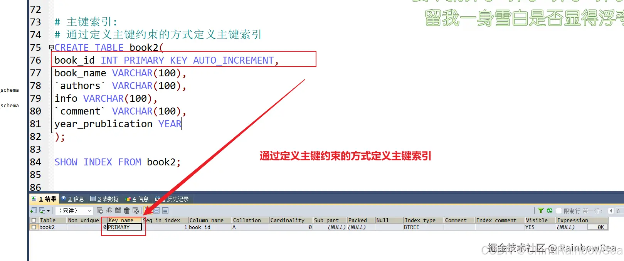Click the Index_comment column header
624x261 pixels.
[500, 220]
